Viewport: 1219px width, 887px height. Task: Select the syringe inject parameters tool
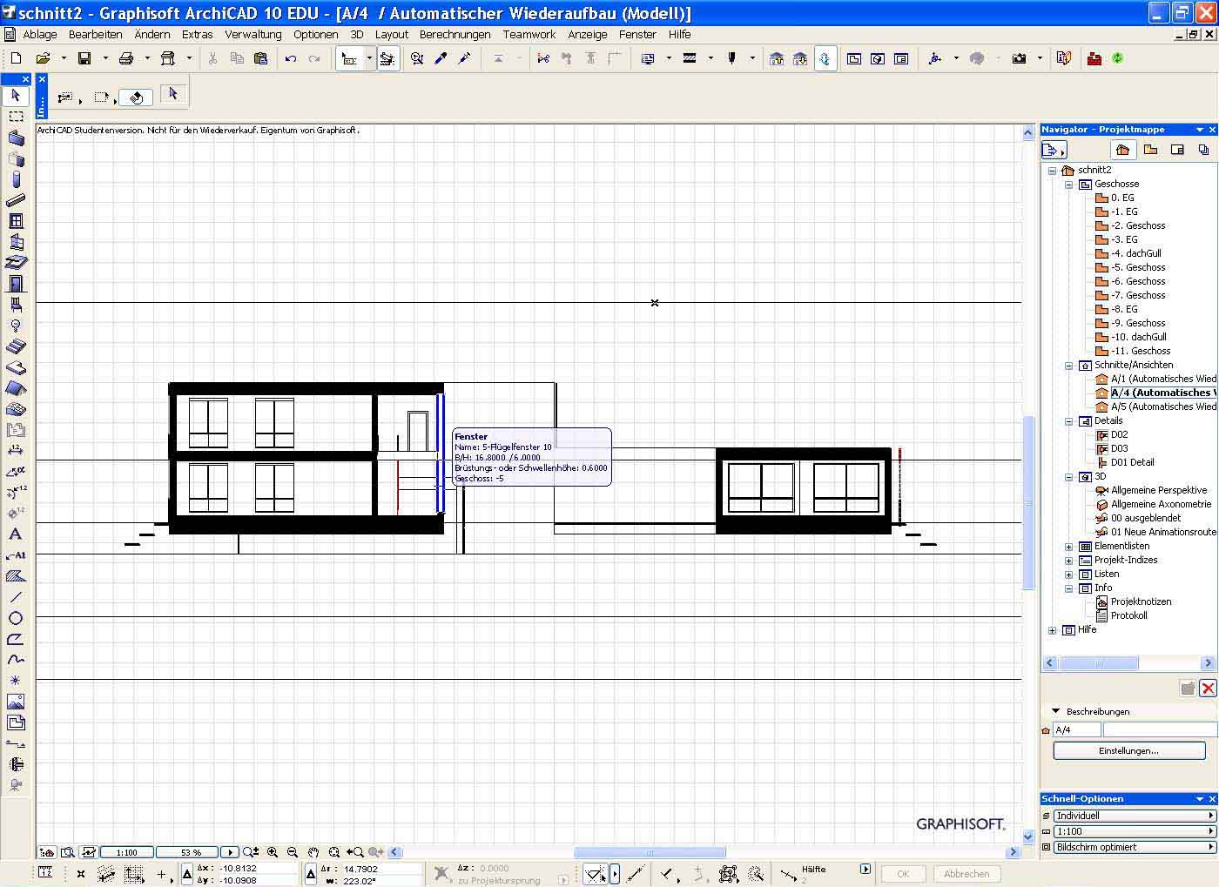pos(464,58)
